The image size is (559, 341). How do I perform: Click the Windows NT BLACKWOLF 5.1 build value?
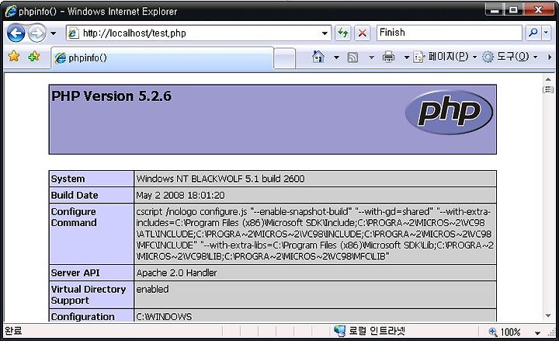(x=220, y=179)
